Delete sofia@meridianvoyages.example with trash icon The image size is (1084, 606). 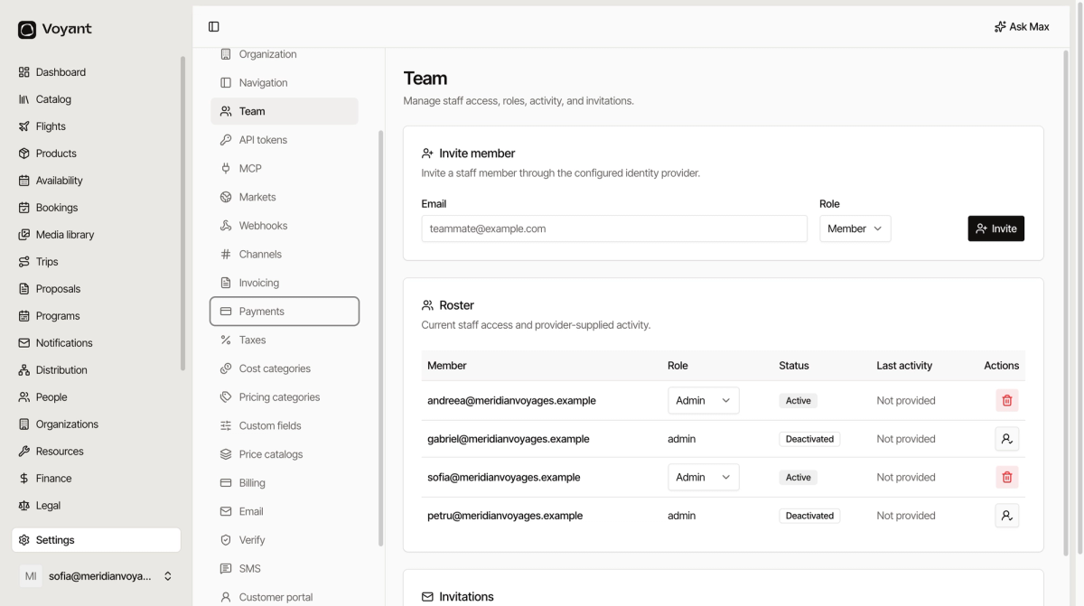pos(1007,477)
